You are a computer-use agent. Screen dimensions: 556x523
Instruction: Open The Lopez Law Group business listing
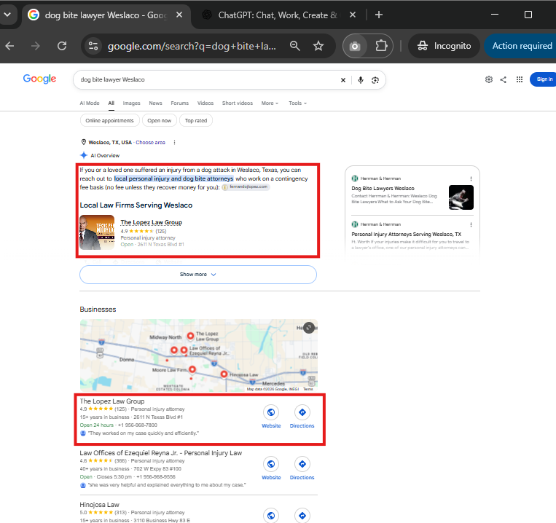112,401
